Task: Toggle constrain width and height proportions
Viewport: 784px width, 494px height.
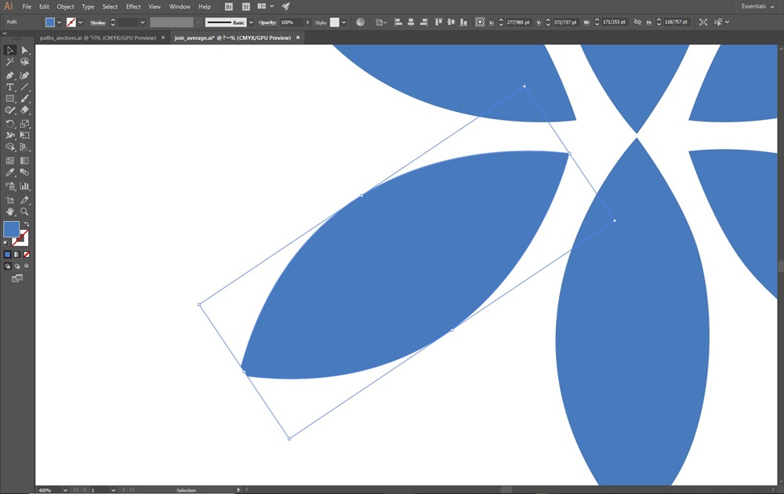Action: [x=637, y=22]
